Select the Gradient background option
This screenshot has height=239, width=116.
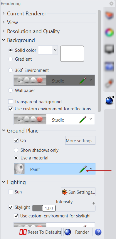click(10, 59)
